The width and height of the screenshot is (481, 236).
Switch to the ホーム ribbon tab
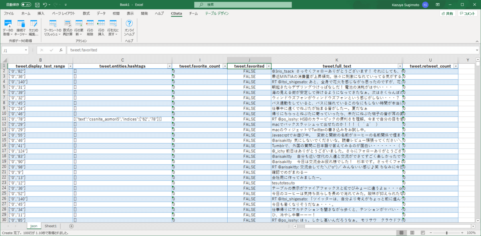pyautogui.click(x=26, y=13)
